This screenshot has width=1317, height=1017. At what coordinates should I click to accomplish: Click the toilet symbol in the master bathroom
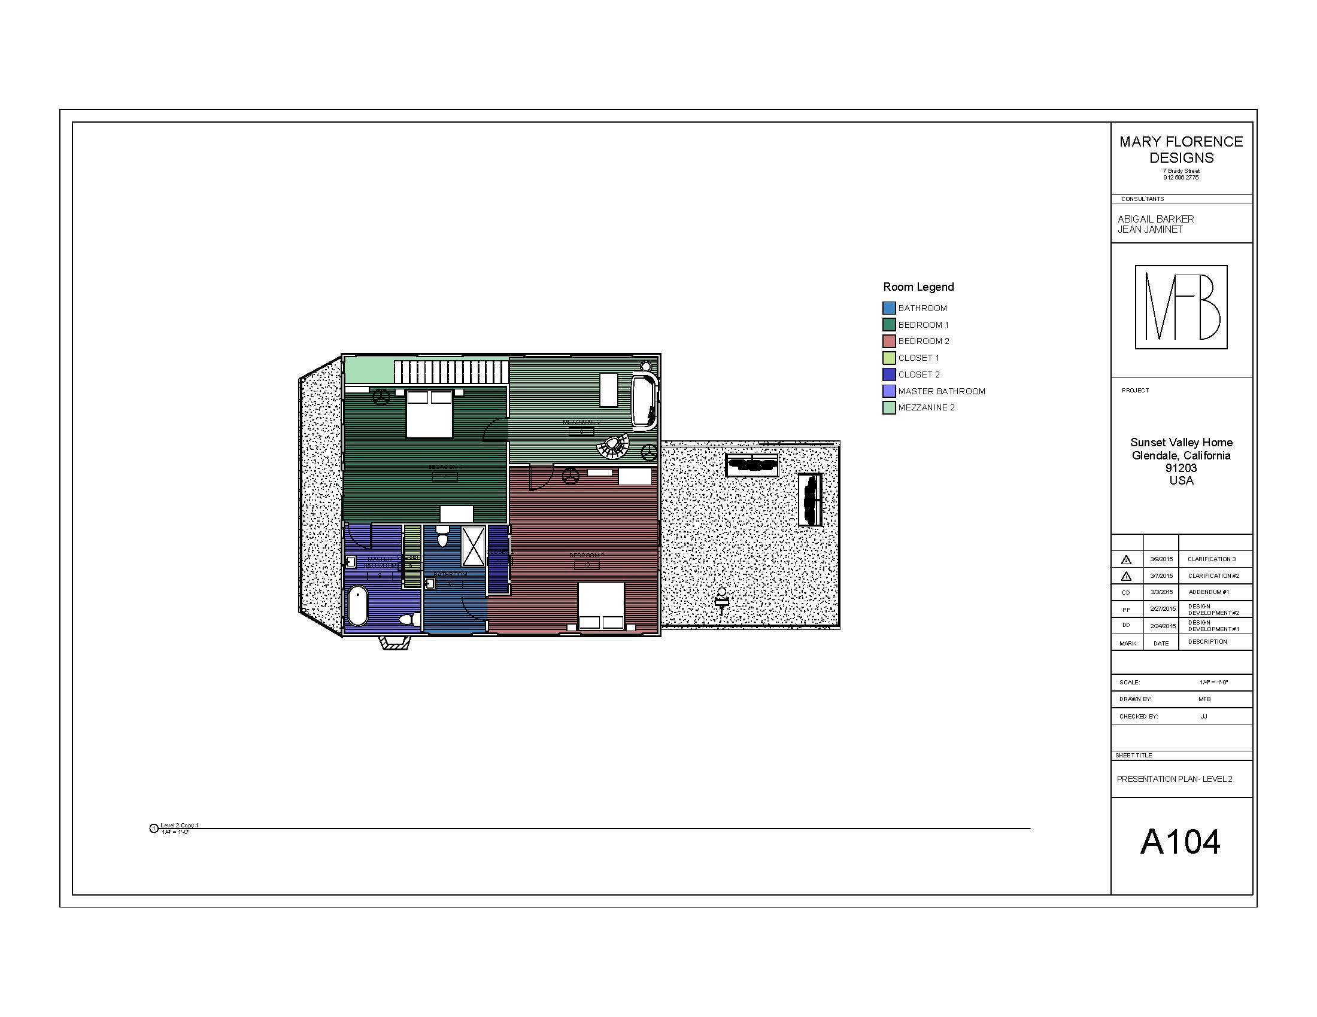[411, 619]
